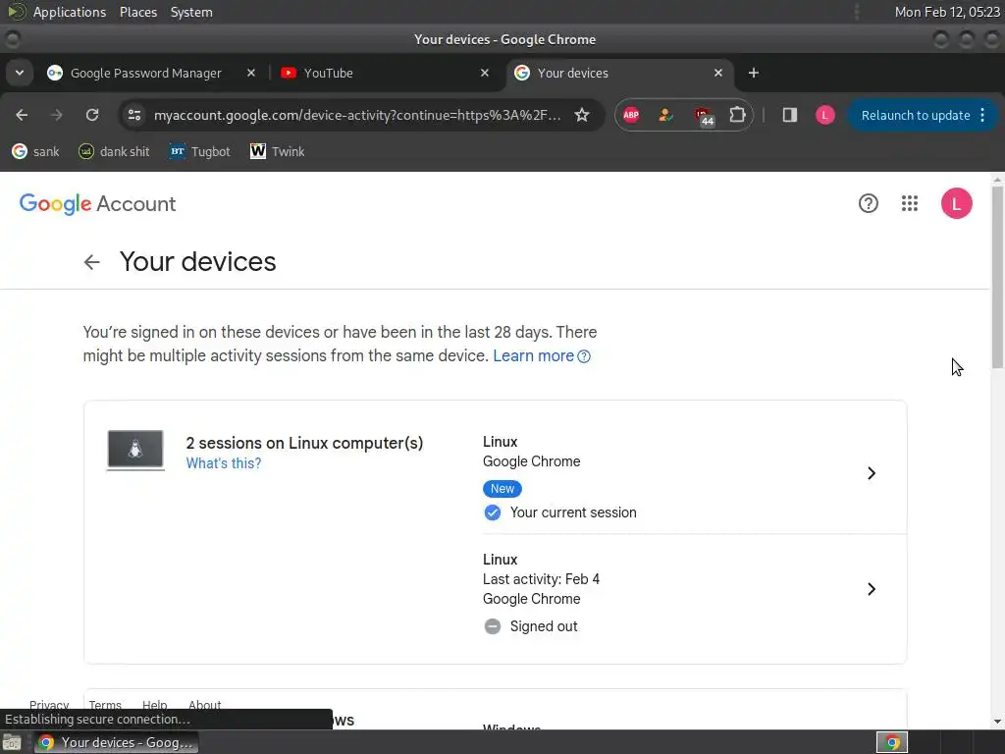This screenshot has width=1005, height=754.
Task: Toggle the Chrome side panel
Action: pos(790,115)
